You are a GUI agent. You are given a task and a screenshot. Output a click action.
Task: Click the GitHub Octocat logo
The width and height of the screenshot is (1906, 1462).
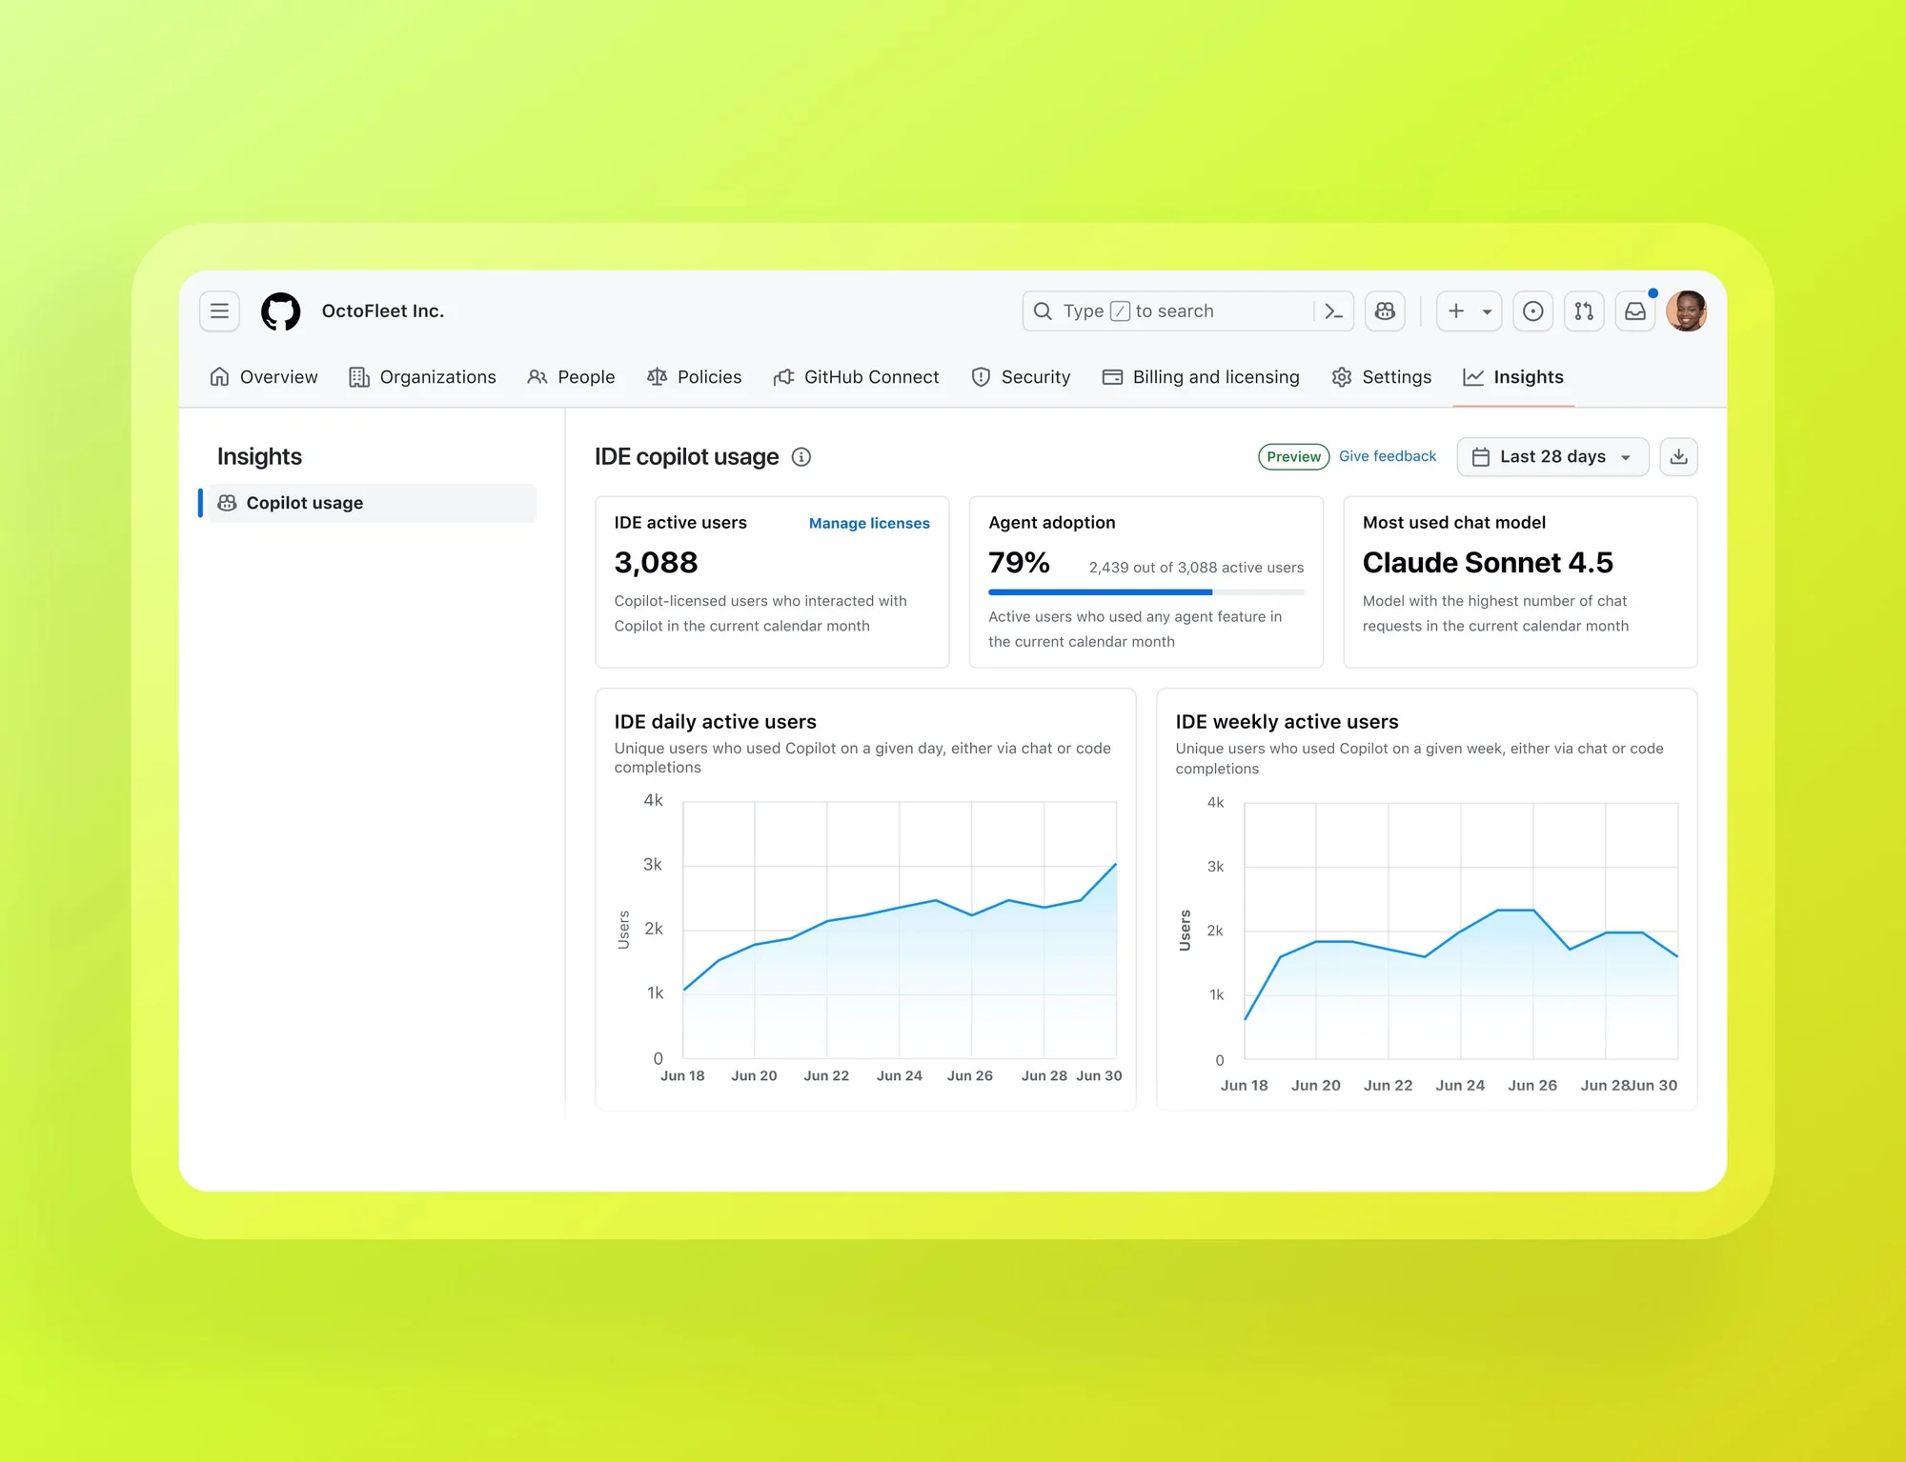281,311
